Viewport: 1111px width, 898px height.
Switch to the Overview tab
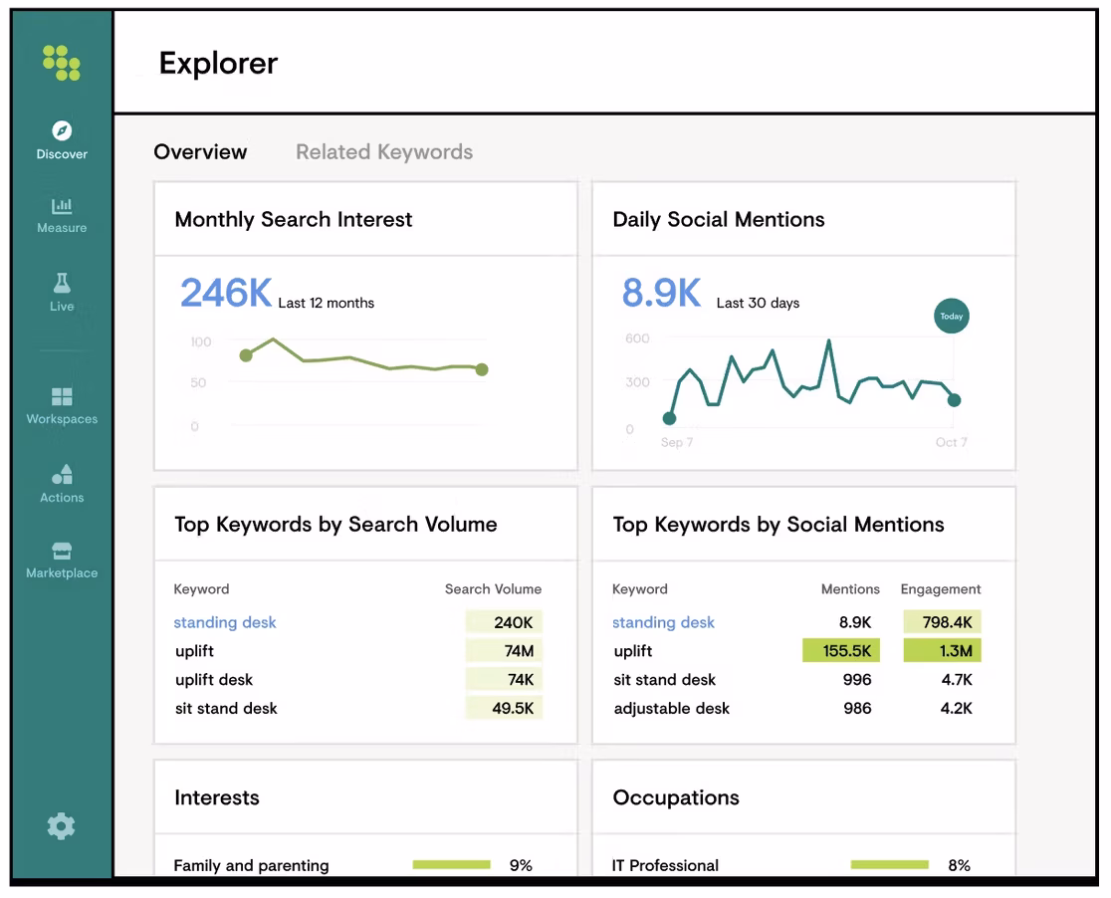click(x=200, y=152)
